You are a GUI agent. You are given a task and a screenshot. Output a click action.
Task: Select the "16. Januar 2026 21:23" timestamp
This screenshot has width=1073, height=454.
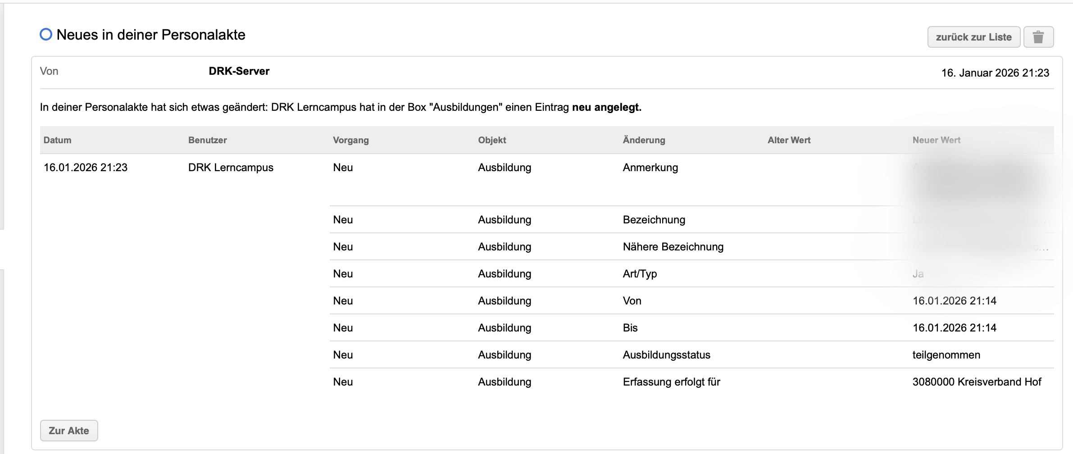(x=995, y=73)
